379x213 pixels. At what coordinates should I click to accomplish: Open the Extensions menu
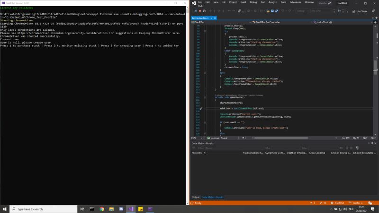pyautogui.click(x=295, y=2)
